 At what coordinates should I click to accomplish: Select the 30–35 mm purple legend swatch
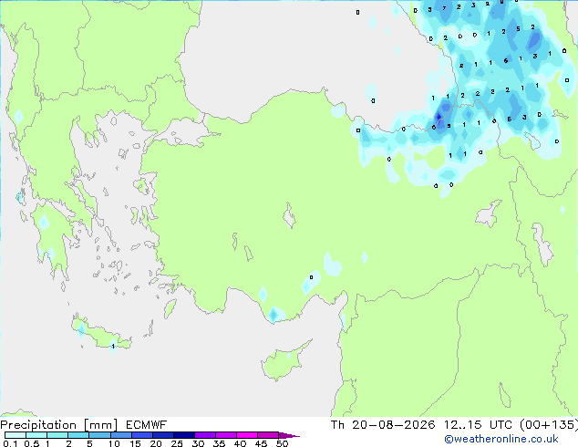point(204,435)
